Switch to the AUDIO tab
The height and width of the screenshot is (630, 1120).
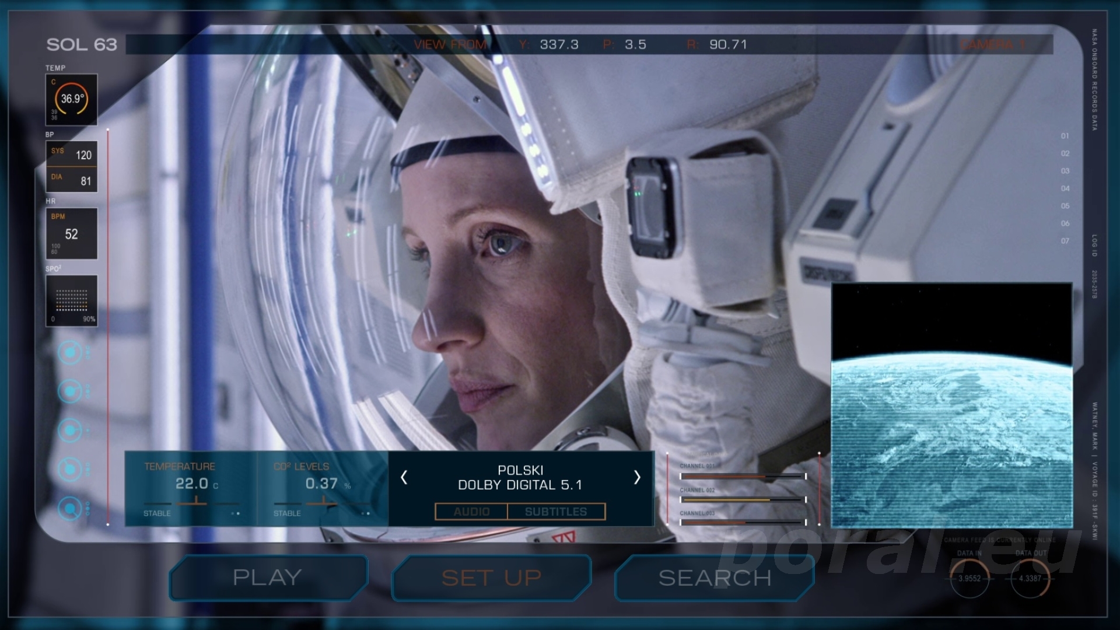click(x=471, y=512)
